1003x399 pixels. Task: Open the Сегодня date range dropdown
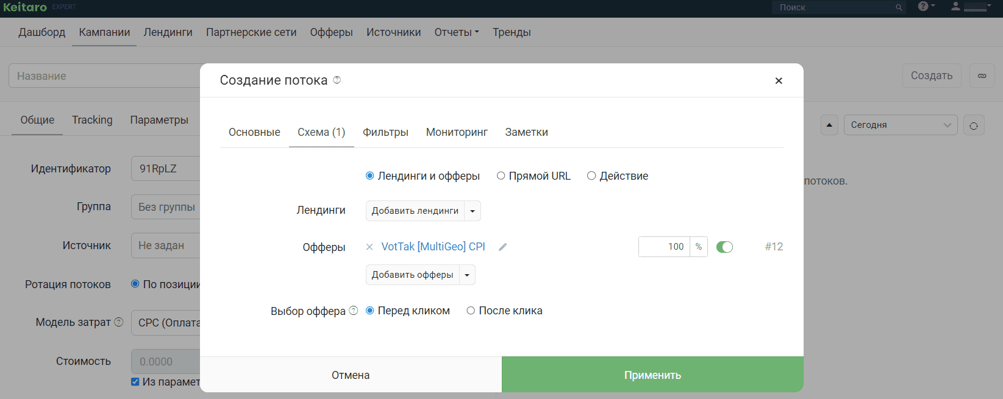pyautogui.click(x=901, y=125)
